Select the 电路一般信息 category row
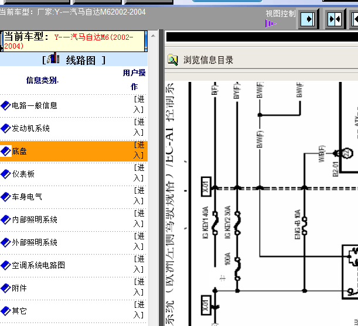358x326 pixels. click(x=74, y=105)
